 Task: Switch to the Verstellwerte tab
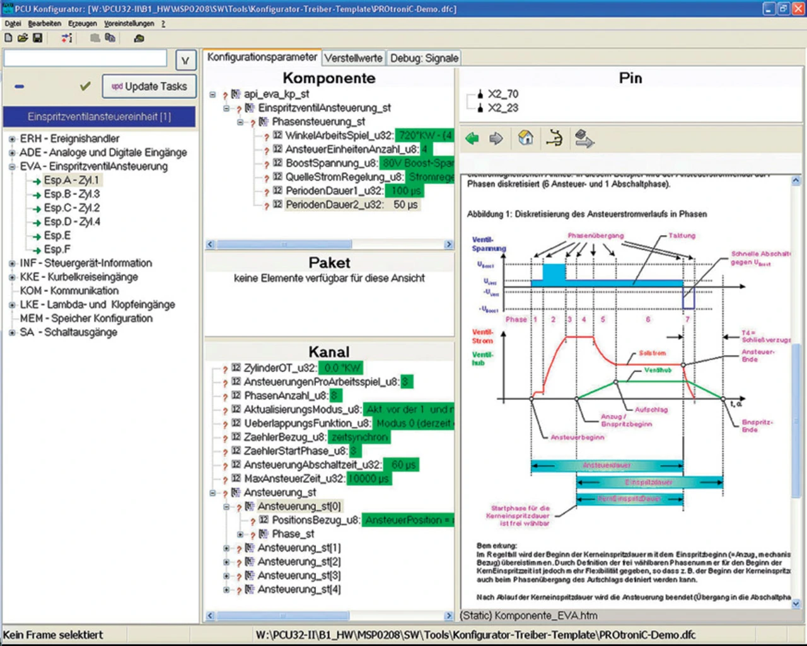353,58
